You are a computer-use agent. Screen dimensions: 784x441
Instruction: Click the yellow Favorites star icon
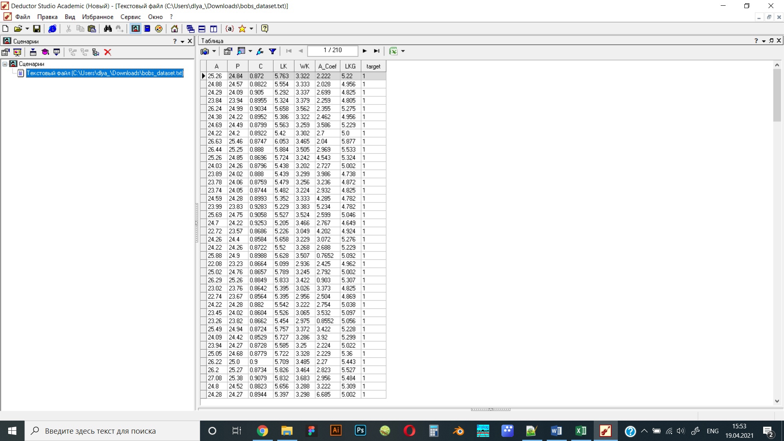click(x=242, y=29)
